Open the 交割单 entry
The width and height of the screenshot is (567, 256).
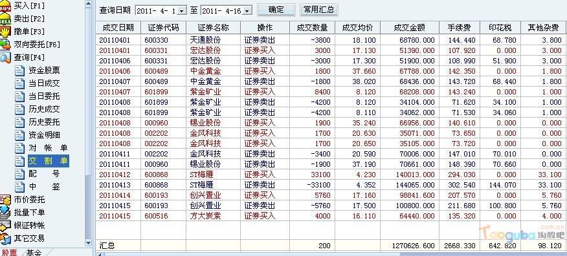pyautogui.click(x=49, y=161)
